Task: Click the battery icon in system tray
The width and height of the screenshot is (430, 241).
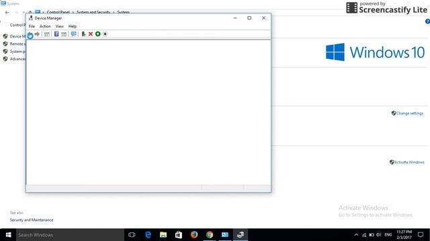Action: click(372, 235)
